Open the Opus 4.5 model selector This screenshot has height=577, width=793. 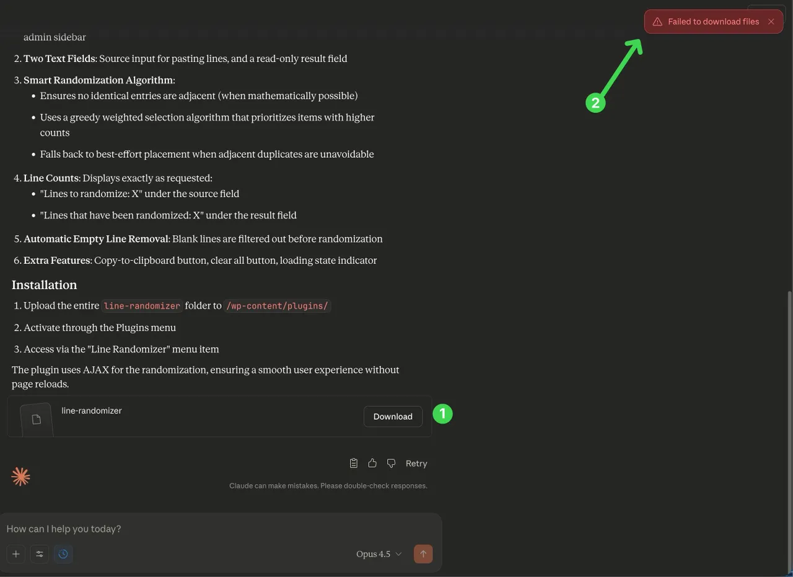(379, 554)
